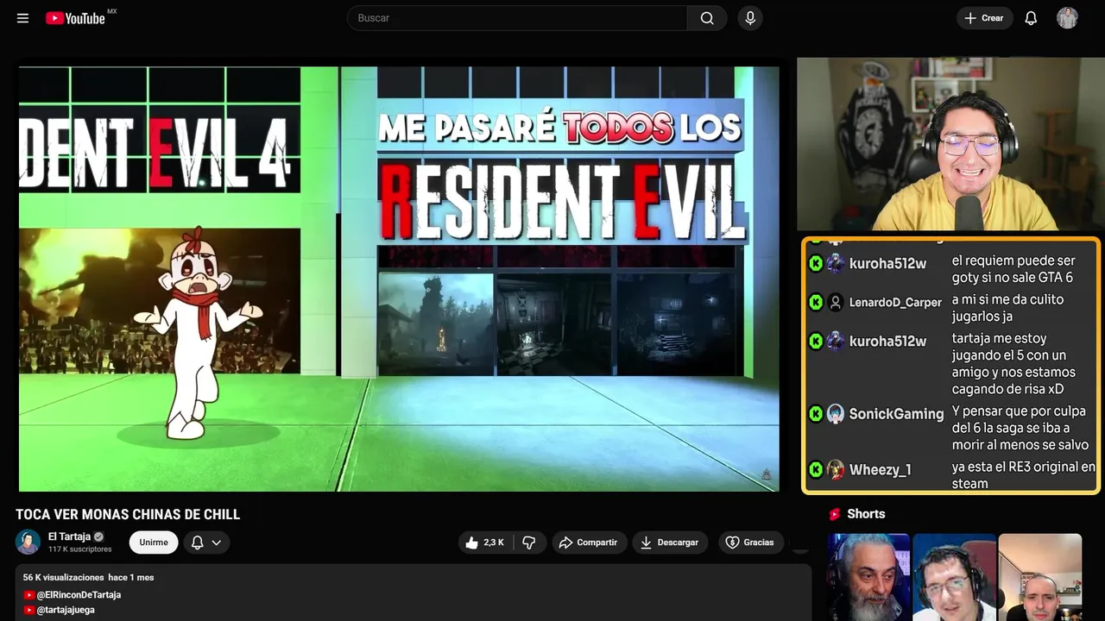Image resolution: width=1105 pixels, height=621 pixels.
Task: Open @ElRinconDeTartaja channel link
Action: click(x=79, y=595)
